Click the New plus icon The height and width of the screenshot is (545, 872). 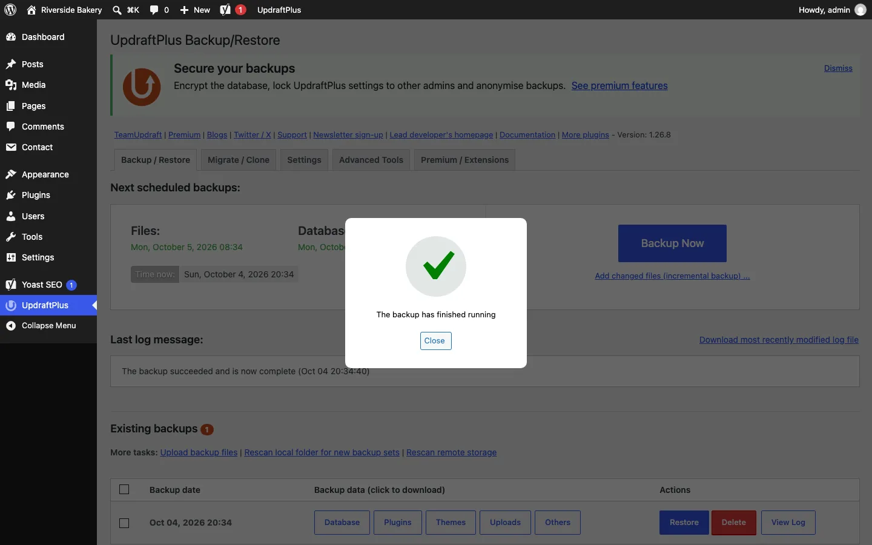coord(185,10)
